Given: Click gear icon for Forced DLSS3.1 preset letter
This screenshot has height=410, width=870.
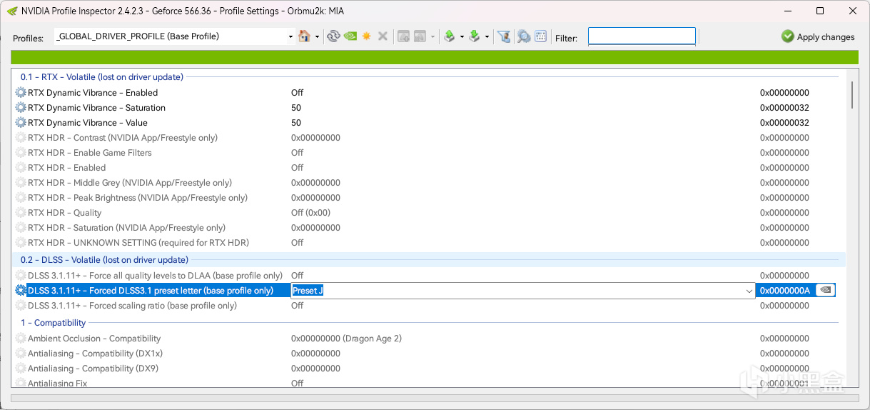Looking at the screenshot, I should click(x=21, y=291).
